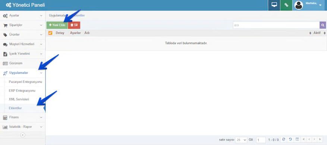Click the red Sil delete button
327x145 pixels.
[74, 25]
